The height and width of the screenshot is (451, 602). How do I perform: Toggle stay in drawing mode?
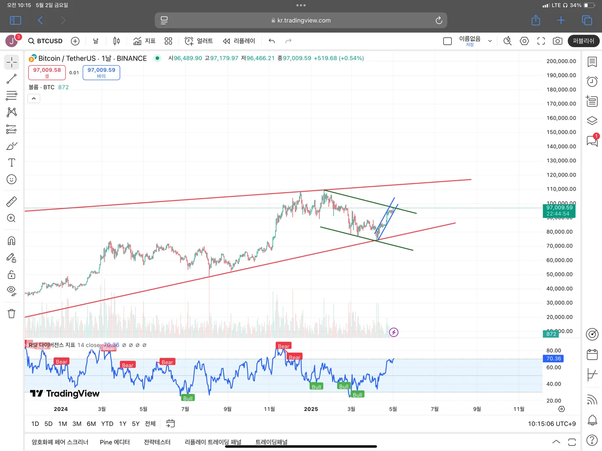click(12, 258)
